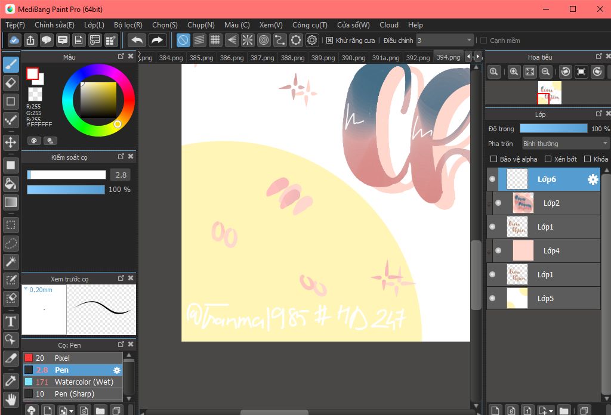611x415 pixels.
Task: Turn snap off with the blue icon
Action: click(x=183, y=40)
